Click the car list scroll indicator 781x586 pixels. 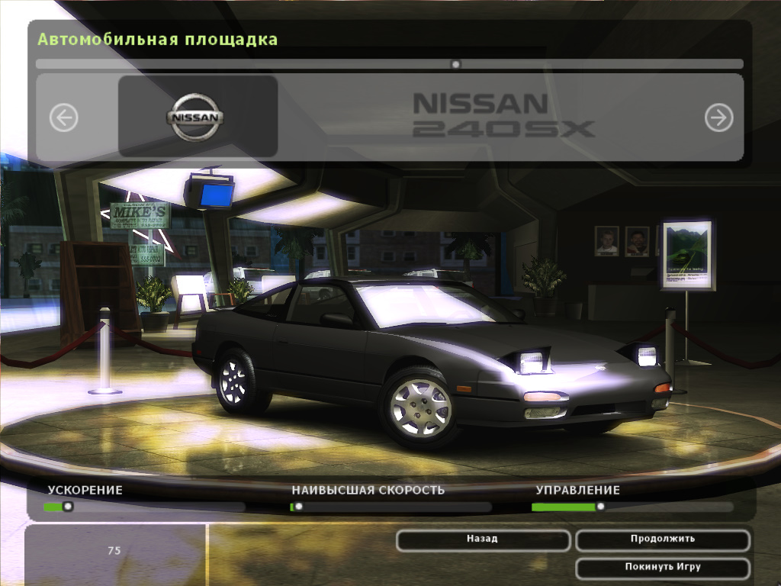[455, 64]
